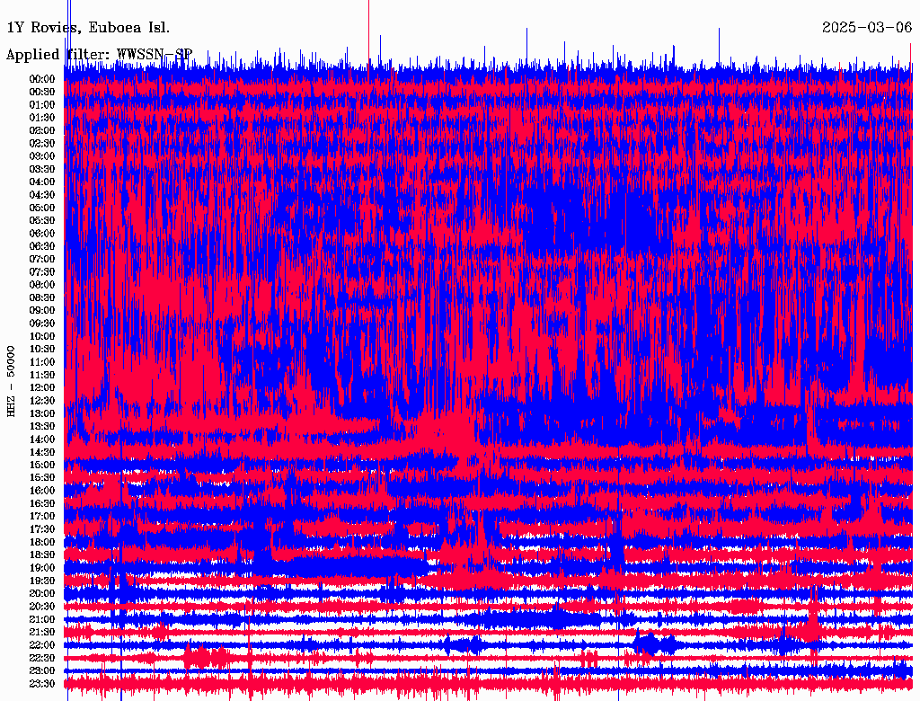Click the 13:30 time label
Viewport: 920px width, 701px height.
42,427
